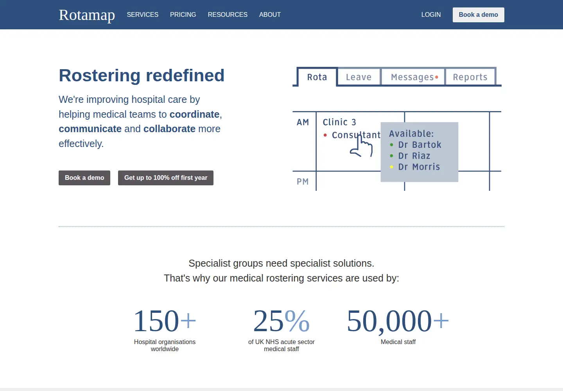Click the Hospital organisations worldwide caption

click(165, 345)
